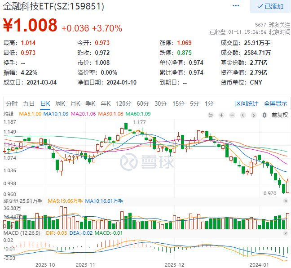Screen dimensions: 291x268
Task: Switch to the 15分 interval tab
Action: point(178,103)
